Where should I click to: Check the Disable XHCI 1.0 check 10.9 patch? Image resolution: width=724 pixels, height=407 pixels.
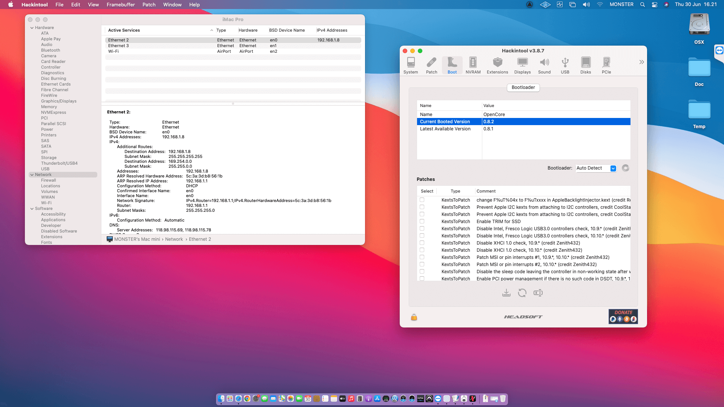pyautogui.click(x=422, y=243)
